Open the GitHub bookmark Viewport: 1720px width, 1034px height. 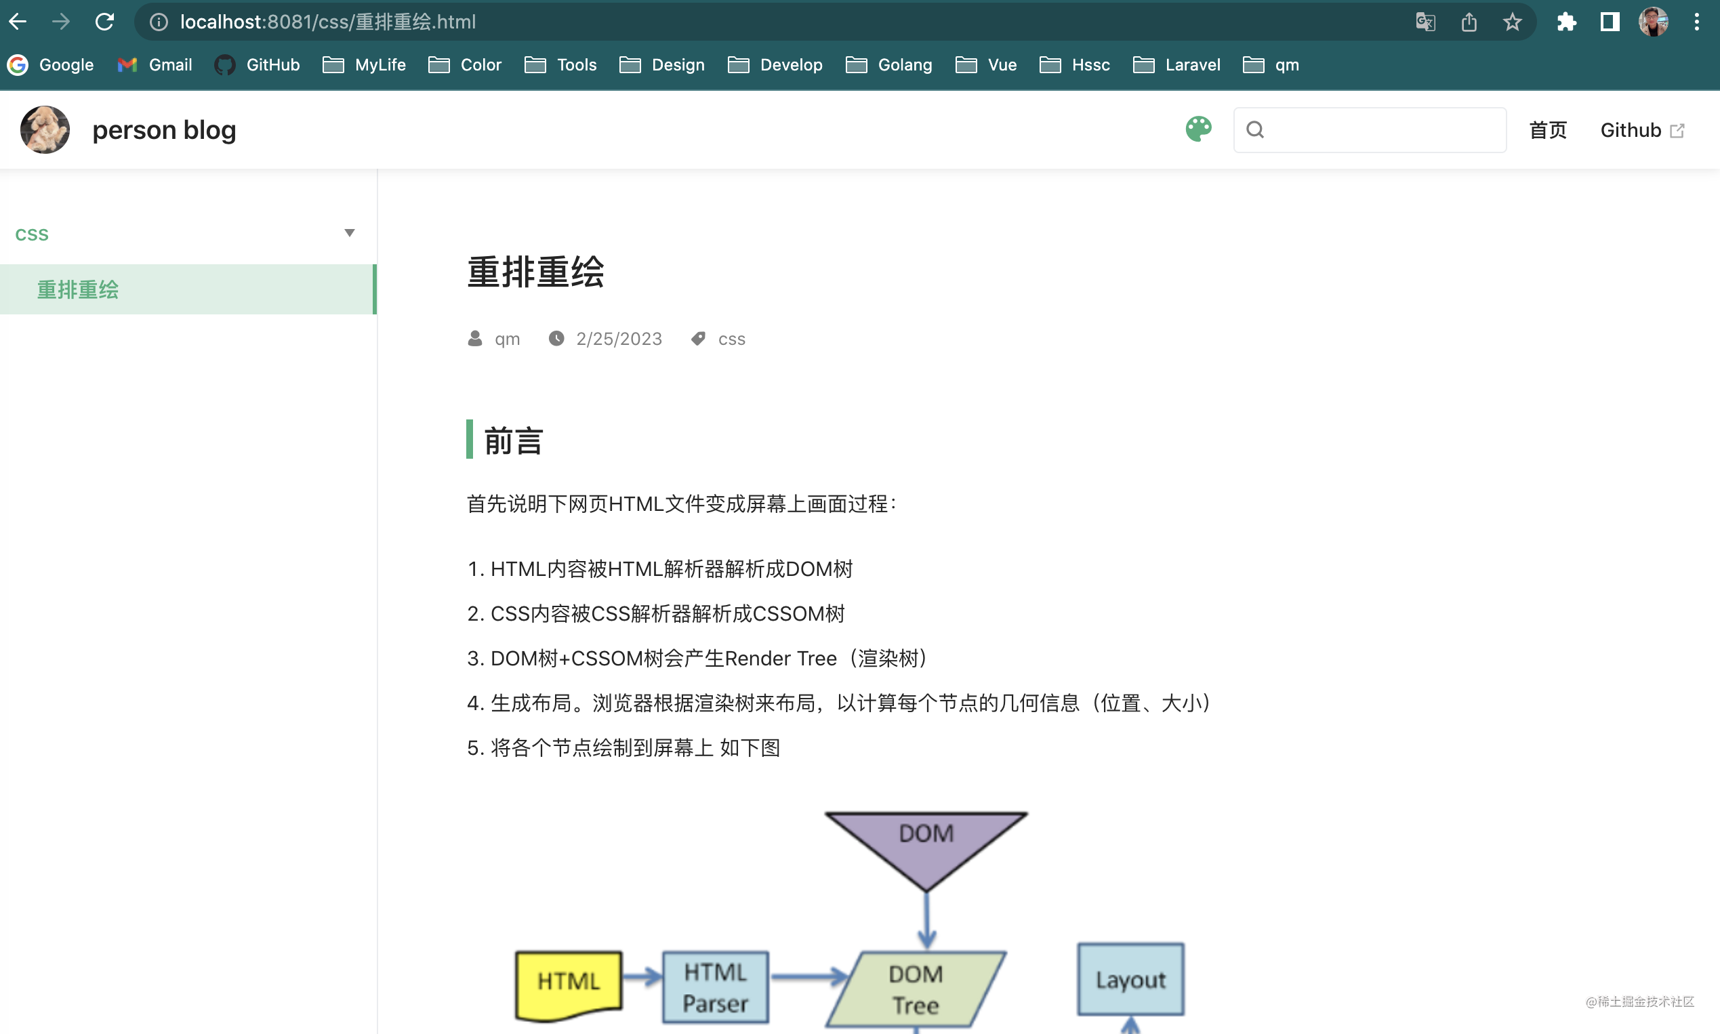257,65
